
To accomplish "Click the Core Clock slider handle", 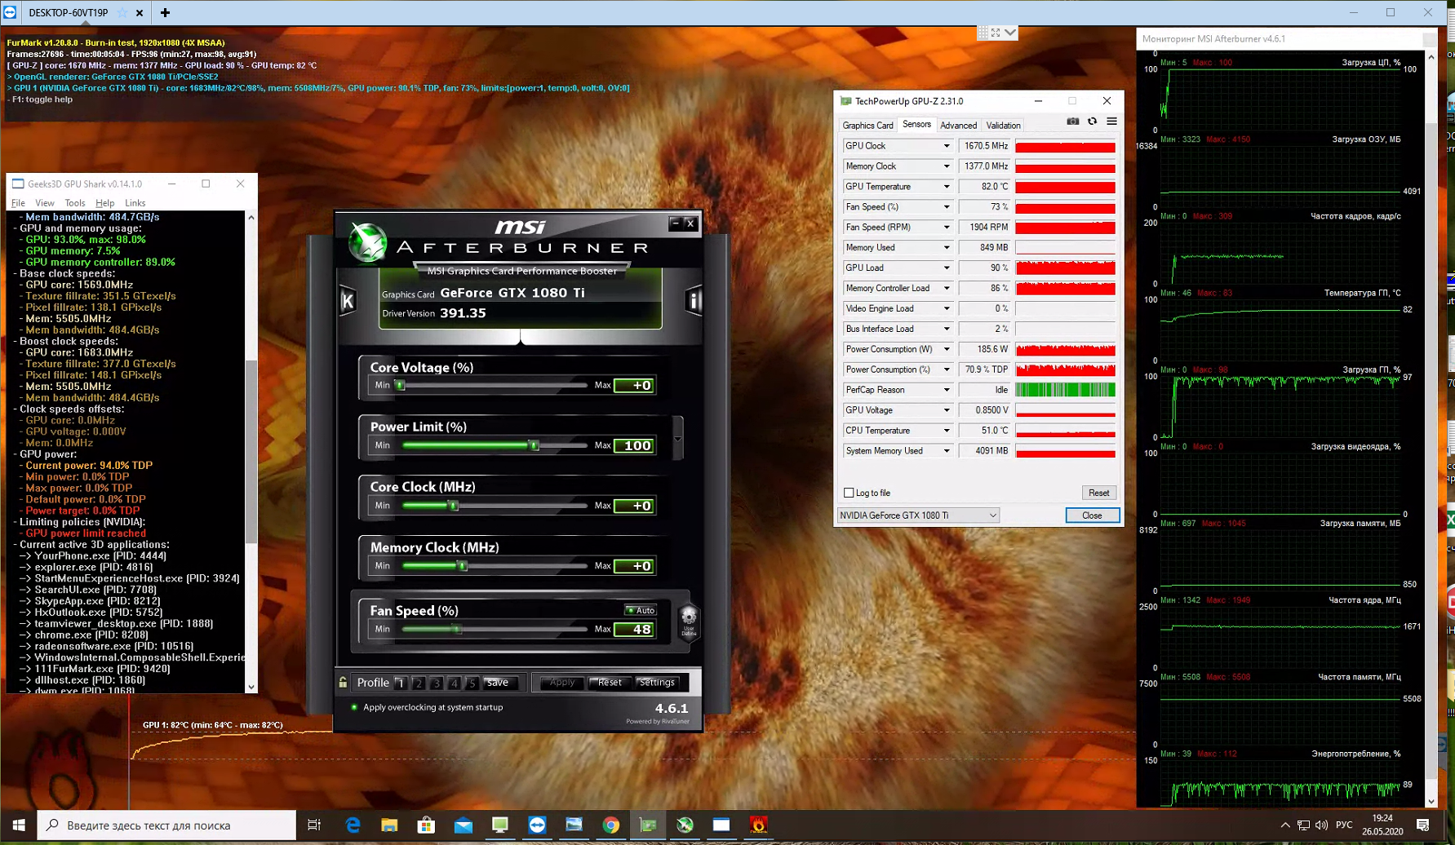I will [454, 506].
